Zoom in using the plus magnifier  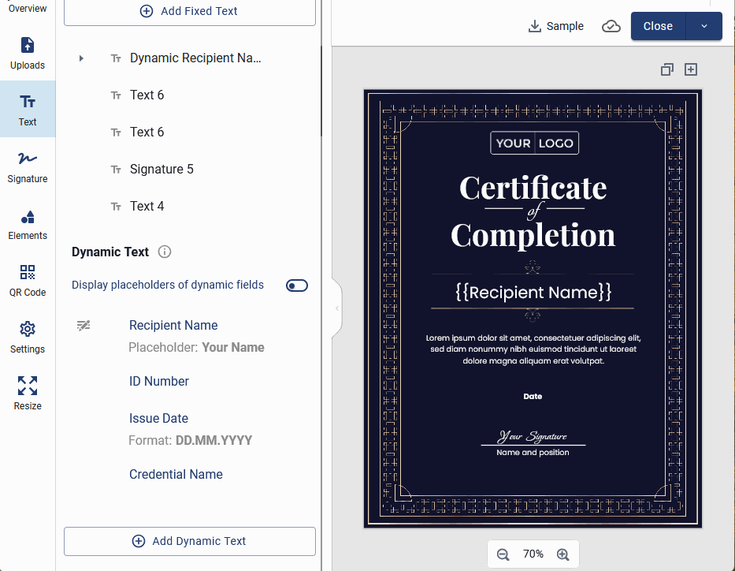click(563, 554)
